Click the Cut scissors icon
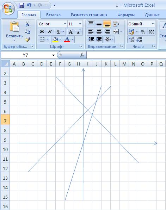The width and height of the screenshot is (166, 210). click(27, 24)
